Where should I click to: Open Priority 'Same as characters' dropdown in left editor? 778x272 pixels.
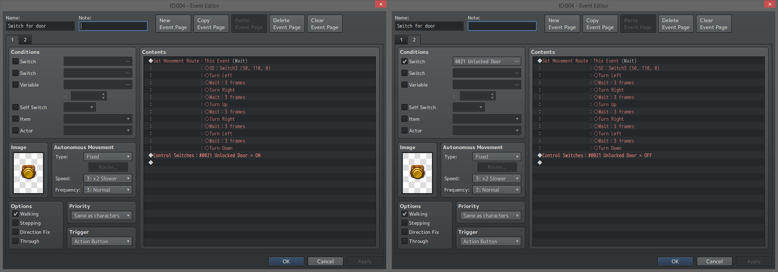click(101, 216)
